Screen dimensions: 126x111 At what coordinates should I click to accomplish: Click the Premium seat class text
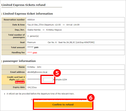click(x=31, y=42)
